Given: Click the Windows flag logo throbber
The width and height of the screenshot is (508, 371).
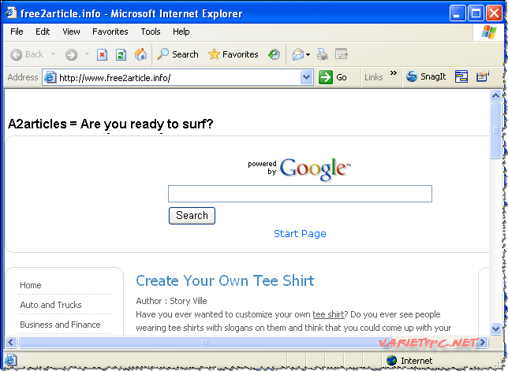Looking at the screenshot, I should coord(488,32).
